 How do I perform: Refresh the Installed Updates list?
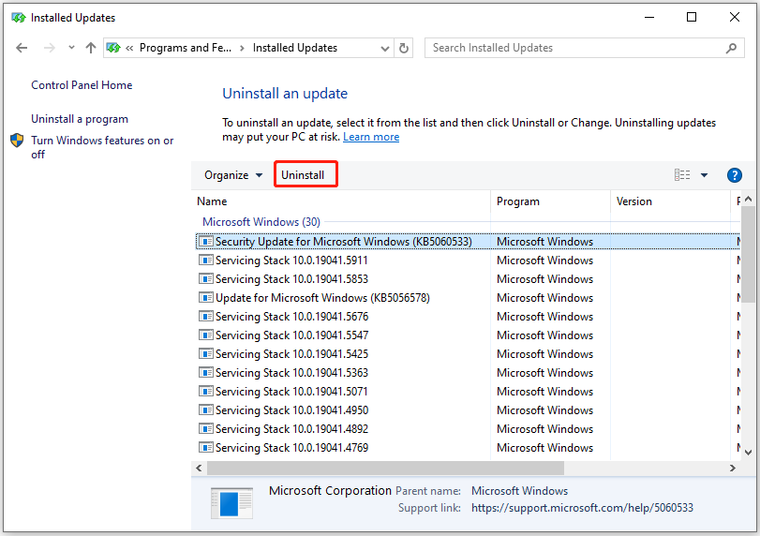pos(403,48)
